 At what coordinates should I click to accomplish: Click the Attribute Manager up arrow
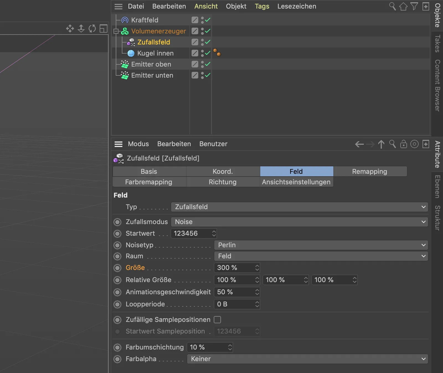click(381, 144)
